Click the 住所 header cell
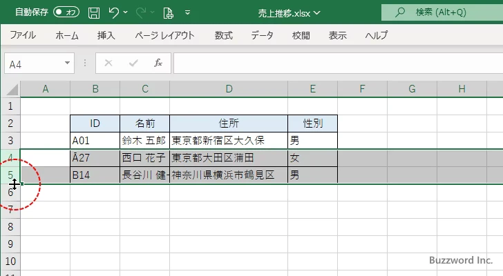Viewport: 503px width, 276px height. [229, 124]
